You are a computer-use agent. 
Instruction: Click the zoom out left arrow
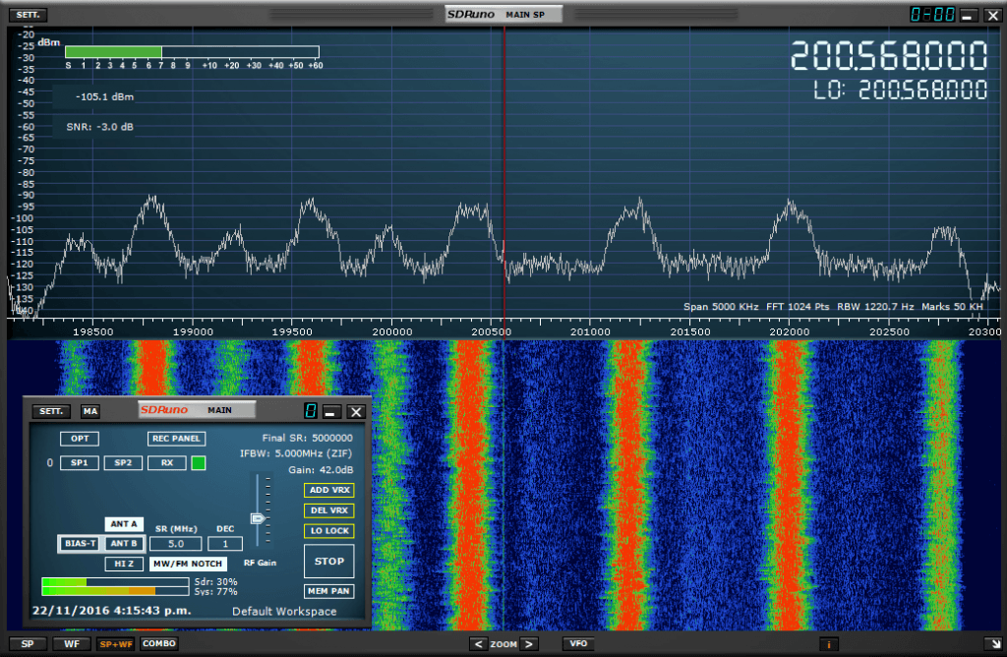(478, 644)
